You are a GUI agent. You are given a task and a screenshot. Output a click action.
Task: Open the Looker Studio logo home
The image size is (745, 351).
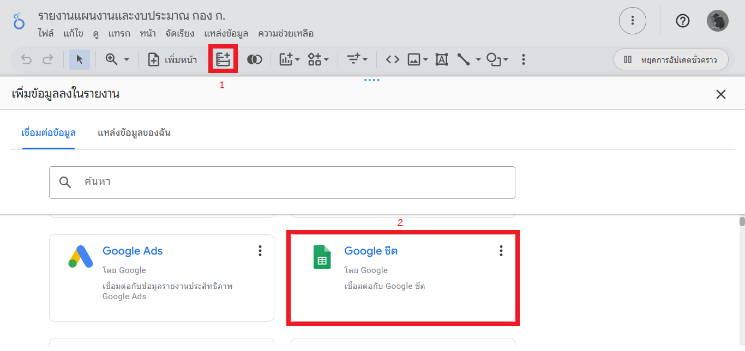(19, 22)
